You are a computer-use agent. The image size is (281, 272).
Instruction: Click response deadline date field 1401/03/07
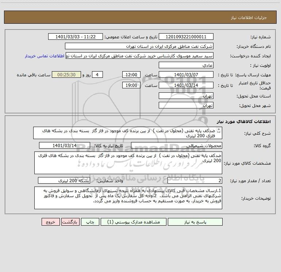click(186, 74)
